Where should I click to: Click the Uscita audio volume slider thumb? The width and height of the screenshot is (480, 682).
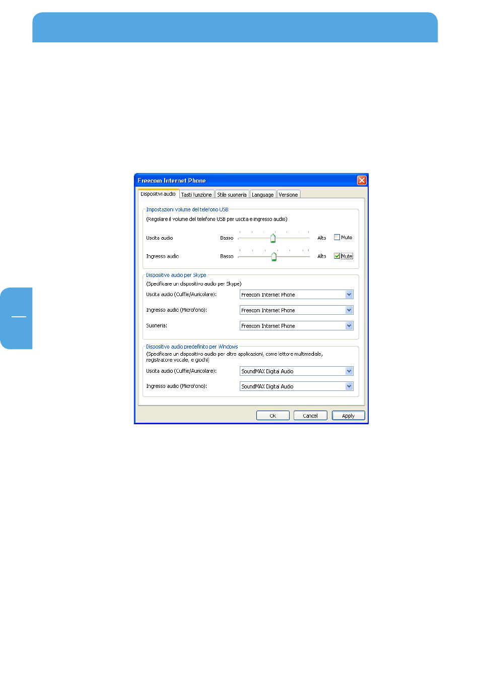pos(273,238)
